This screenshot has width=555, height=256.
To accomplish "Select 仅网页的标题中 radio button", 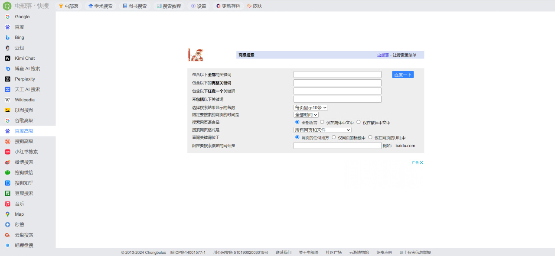I will coord(334,137).
